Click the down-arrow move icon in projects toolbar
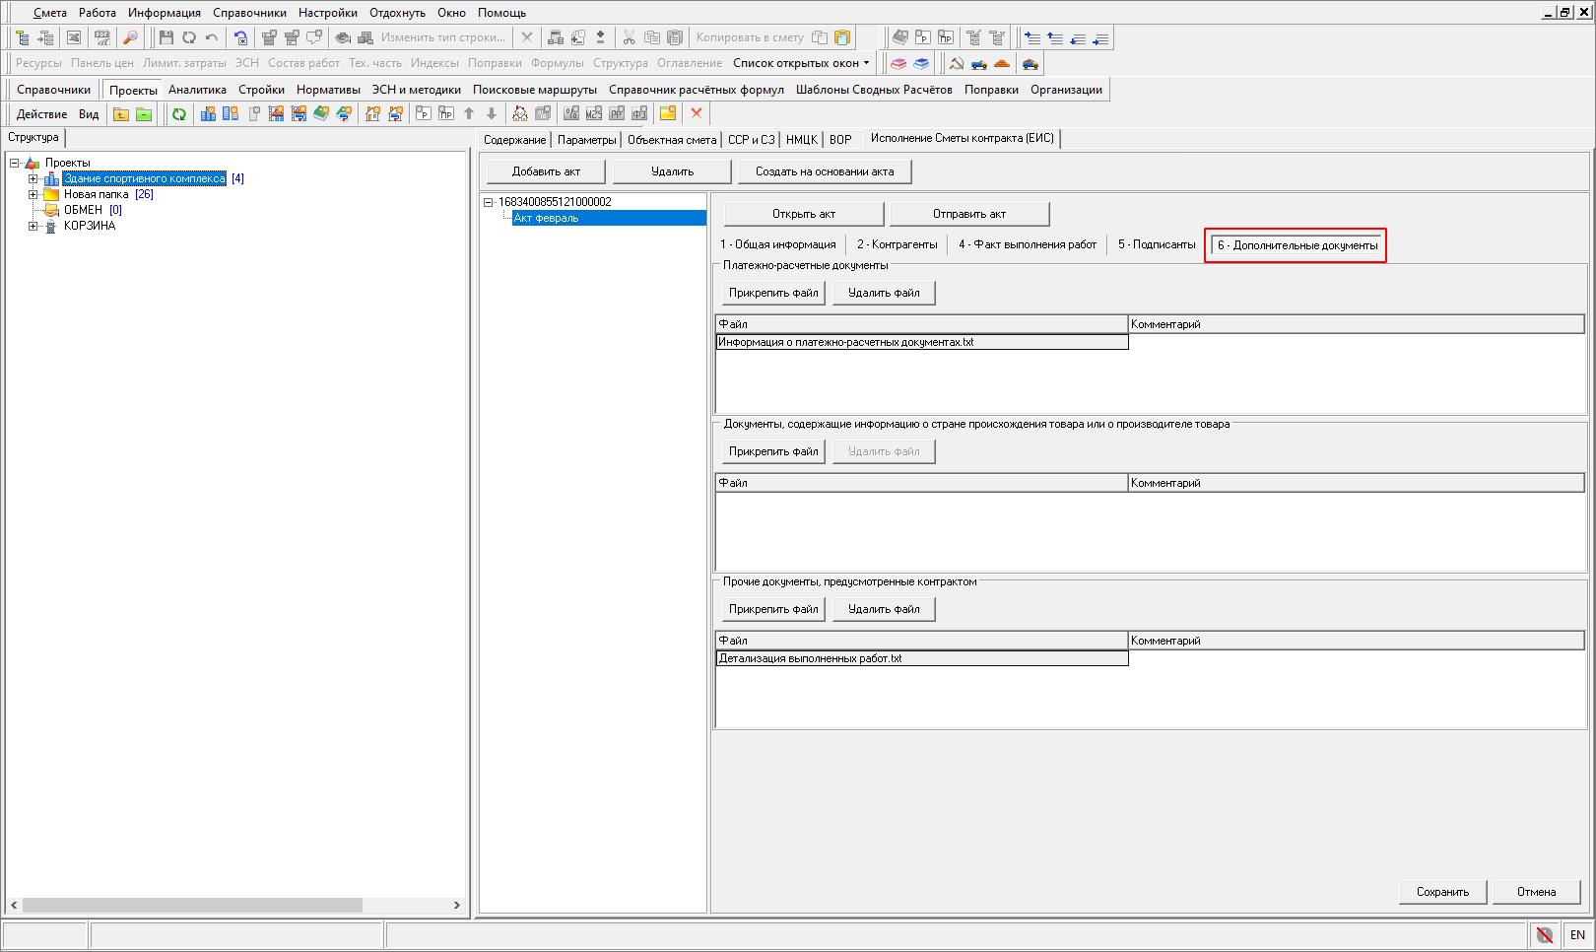Image resolution: width=1596 pixels, height=952 pixels. click(x=492, y=114)
